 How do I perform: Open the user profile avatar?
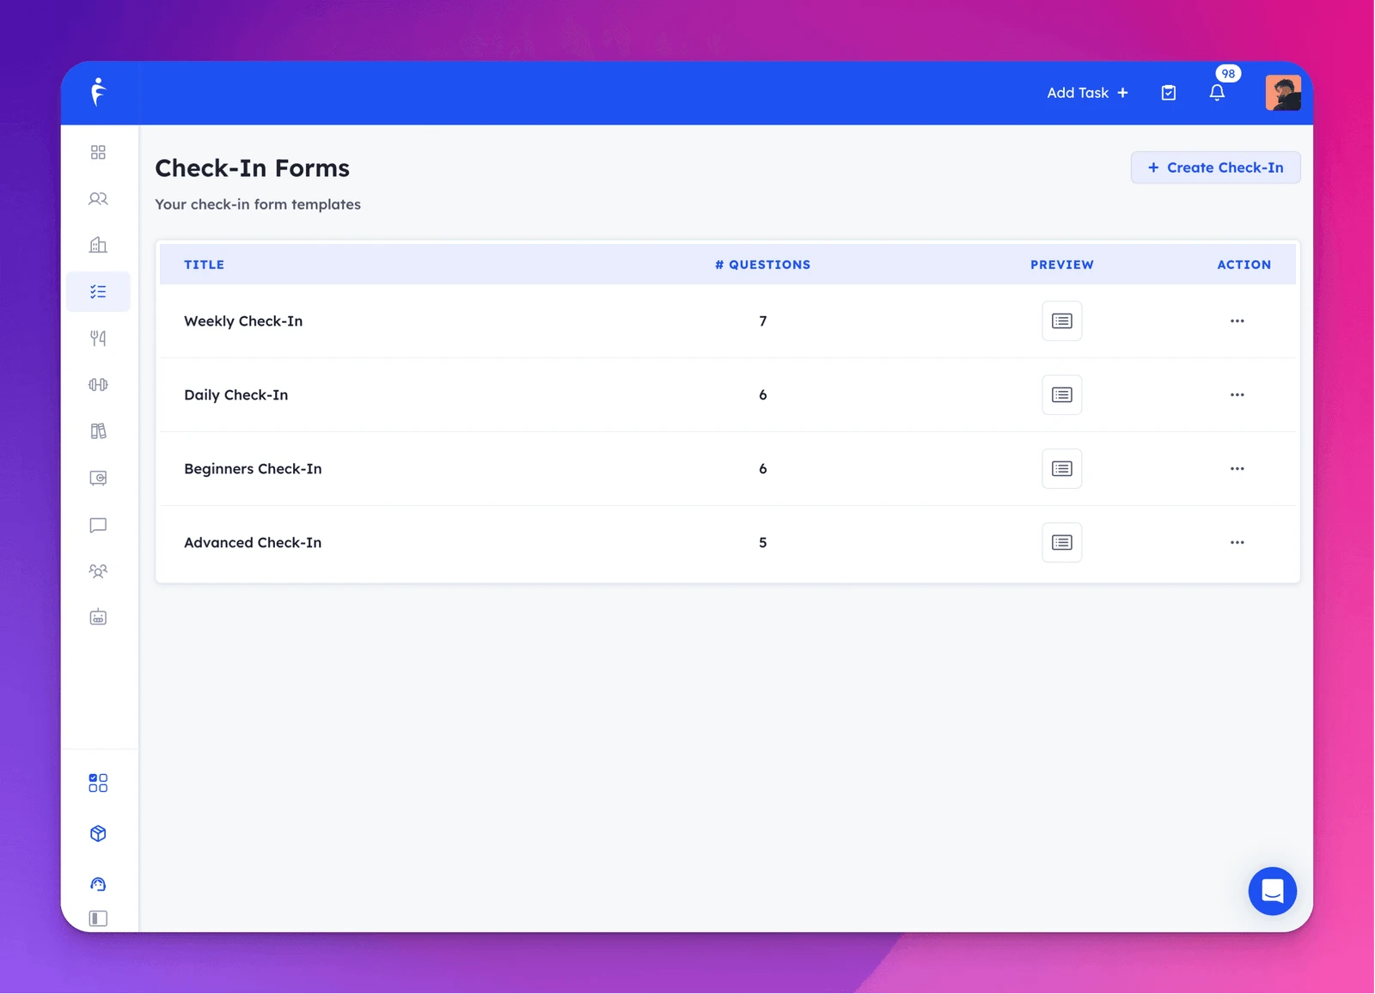[x=1283, y=93]
